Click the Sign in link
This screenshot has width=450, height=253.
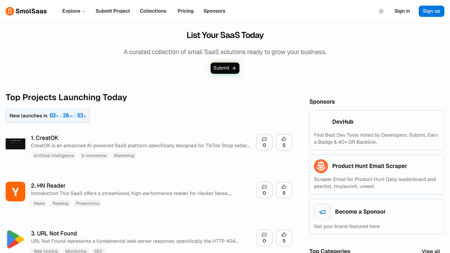click(x=402, y=11)
